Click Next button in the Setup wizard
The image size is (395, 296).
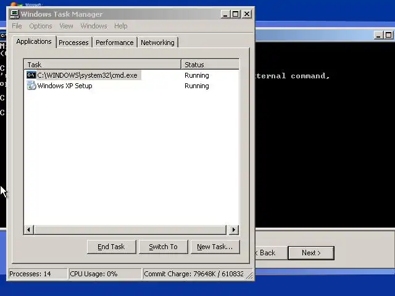tap(311, 253)
